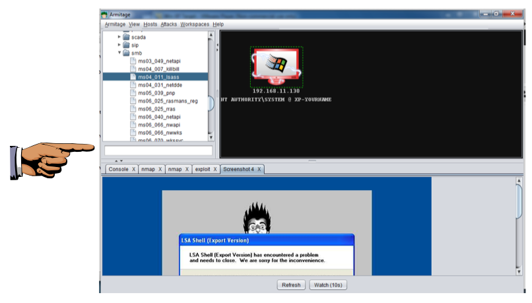Image resolution: width=532 pixels, height=303 pixels.
Task: Switch to the Console tab
Action: tap(118, 169)
